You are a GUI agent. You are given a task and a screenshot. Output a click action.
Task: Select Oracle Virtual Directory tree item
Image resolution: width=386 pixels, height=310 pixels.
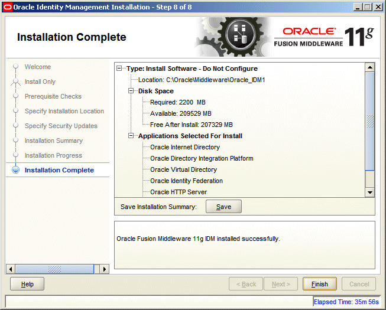pyautogui.click(x=183, y=169)
